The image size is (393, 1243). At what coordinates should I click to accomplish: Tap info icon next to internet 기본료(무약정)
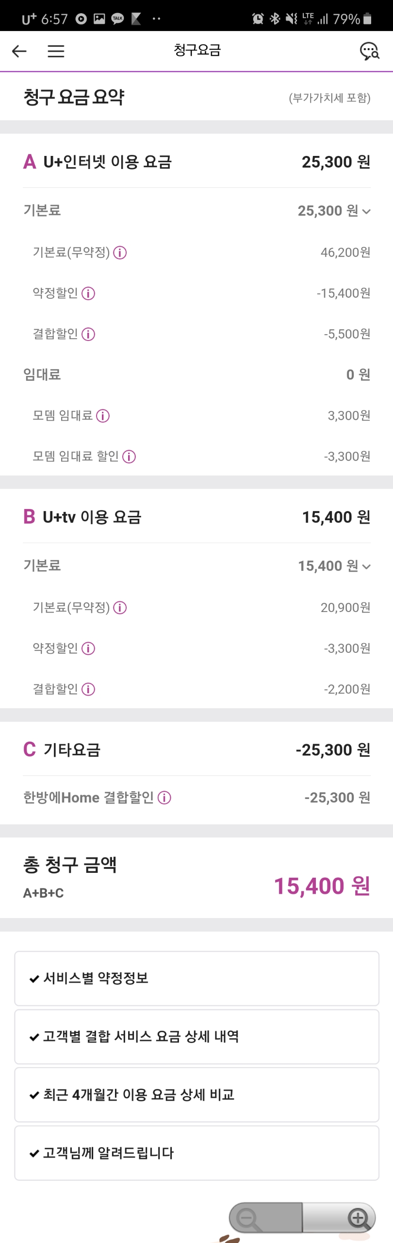(x=120, y=253)
